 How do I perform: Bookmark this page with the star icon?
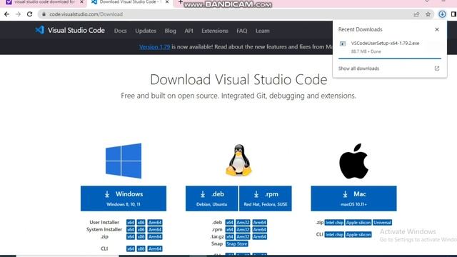[428, 14]
